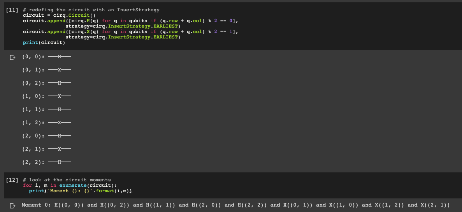Click the output icon beside the Moment 0 output
This screenshot has height=212, width=462.
pyautogui.click(x=12, y=206)
